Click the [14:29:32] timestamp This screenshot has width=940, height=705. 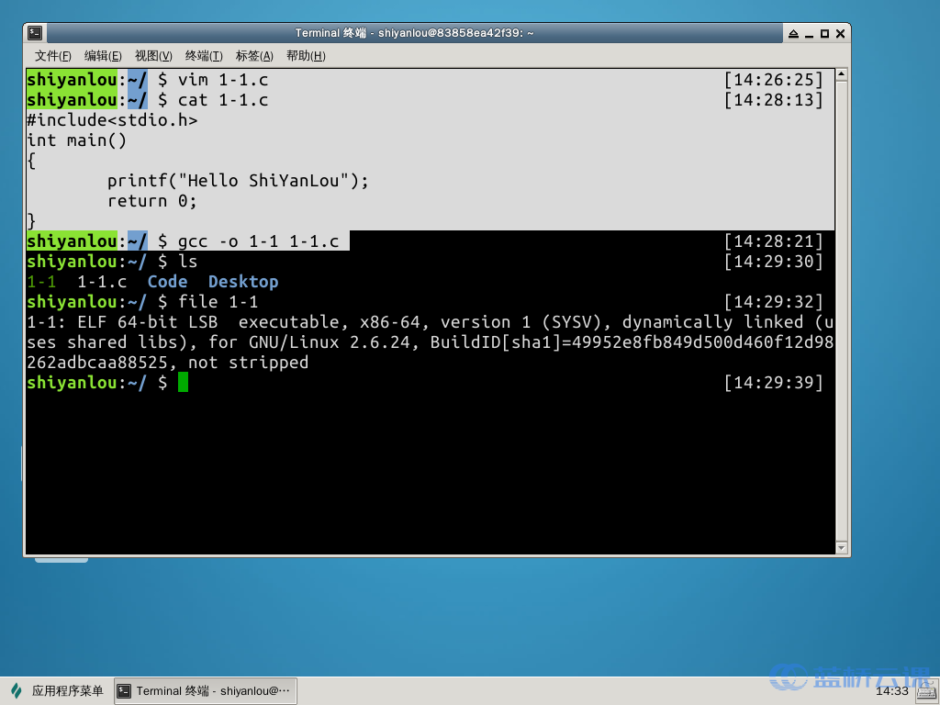(x=773, y=301)
